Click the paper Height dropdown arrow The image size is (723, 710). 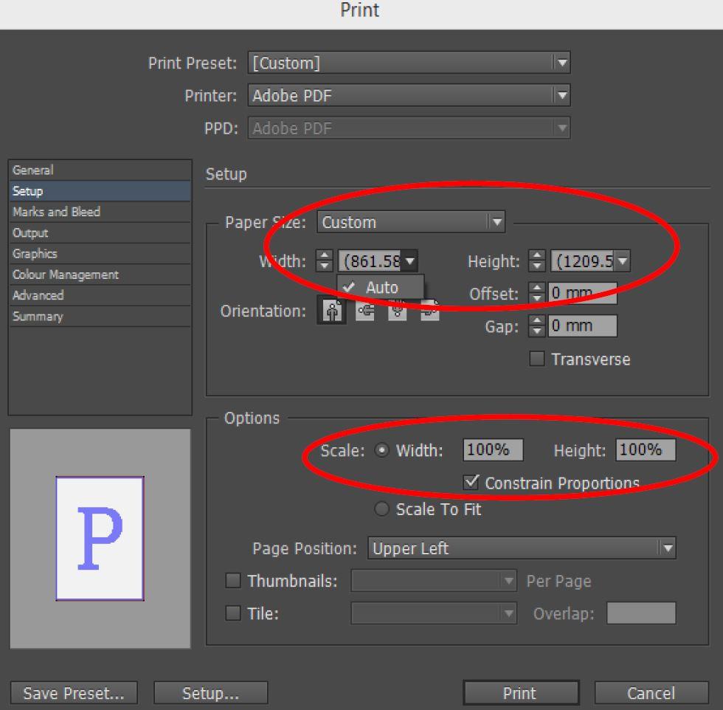tap(622, 261)
